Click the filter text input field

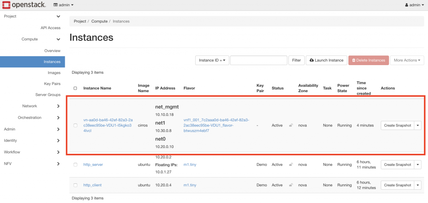click(258, 60)
